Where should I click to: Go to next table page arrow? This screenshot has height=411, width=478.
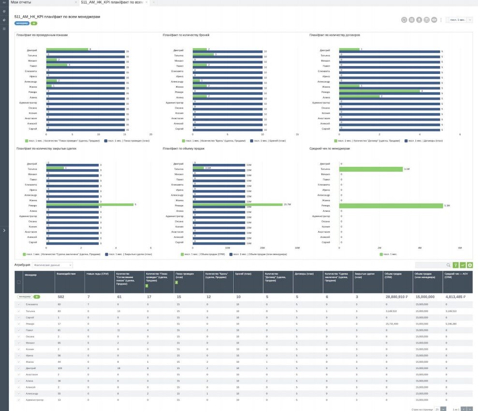(x=470, y=409)
